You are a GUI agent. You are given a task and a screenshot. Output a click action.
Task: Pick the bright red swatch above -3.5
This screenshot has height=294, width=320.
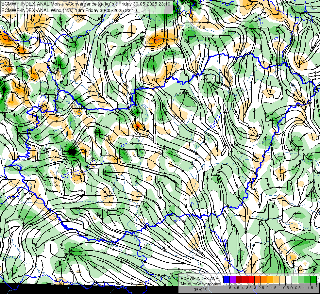pos(251,279)
